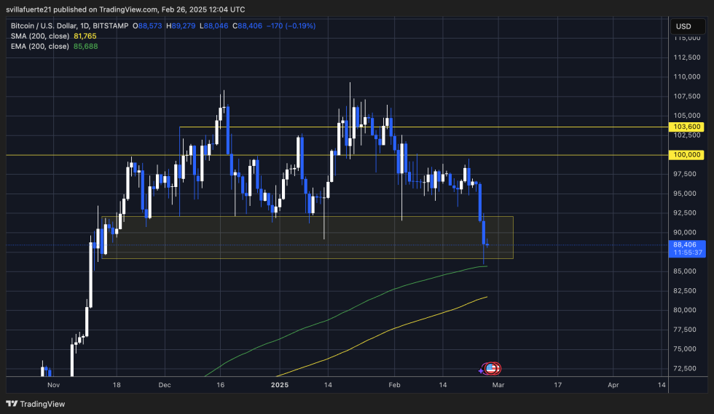The image size is (714, 414).
Task: Click the closing price value C88,406
Action: (x=246, y=26)
